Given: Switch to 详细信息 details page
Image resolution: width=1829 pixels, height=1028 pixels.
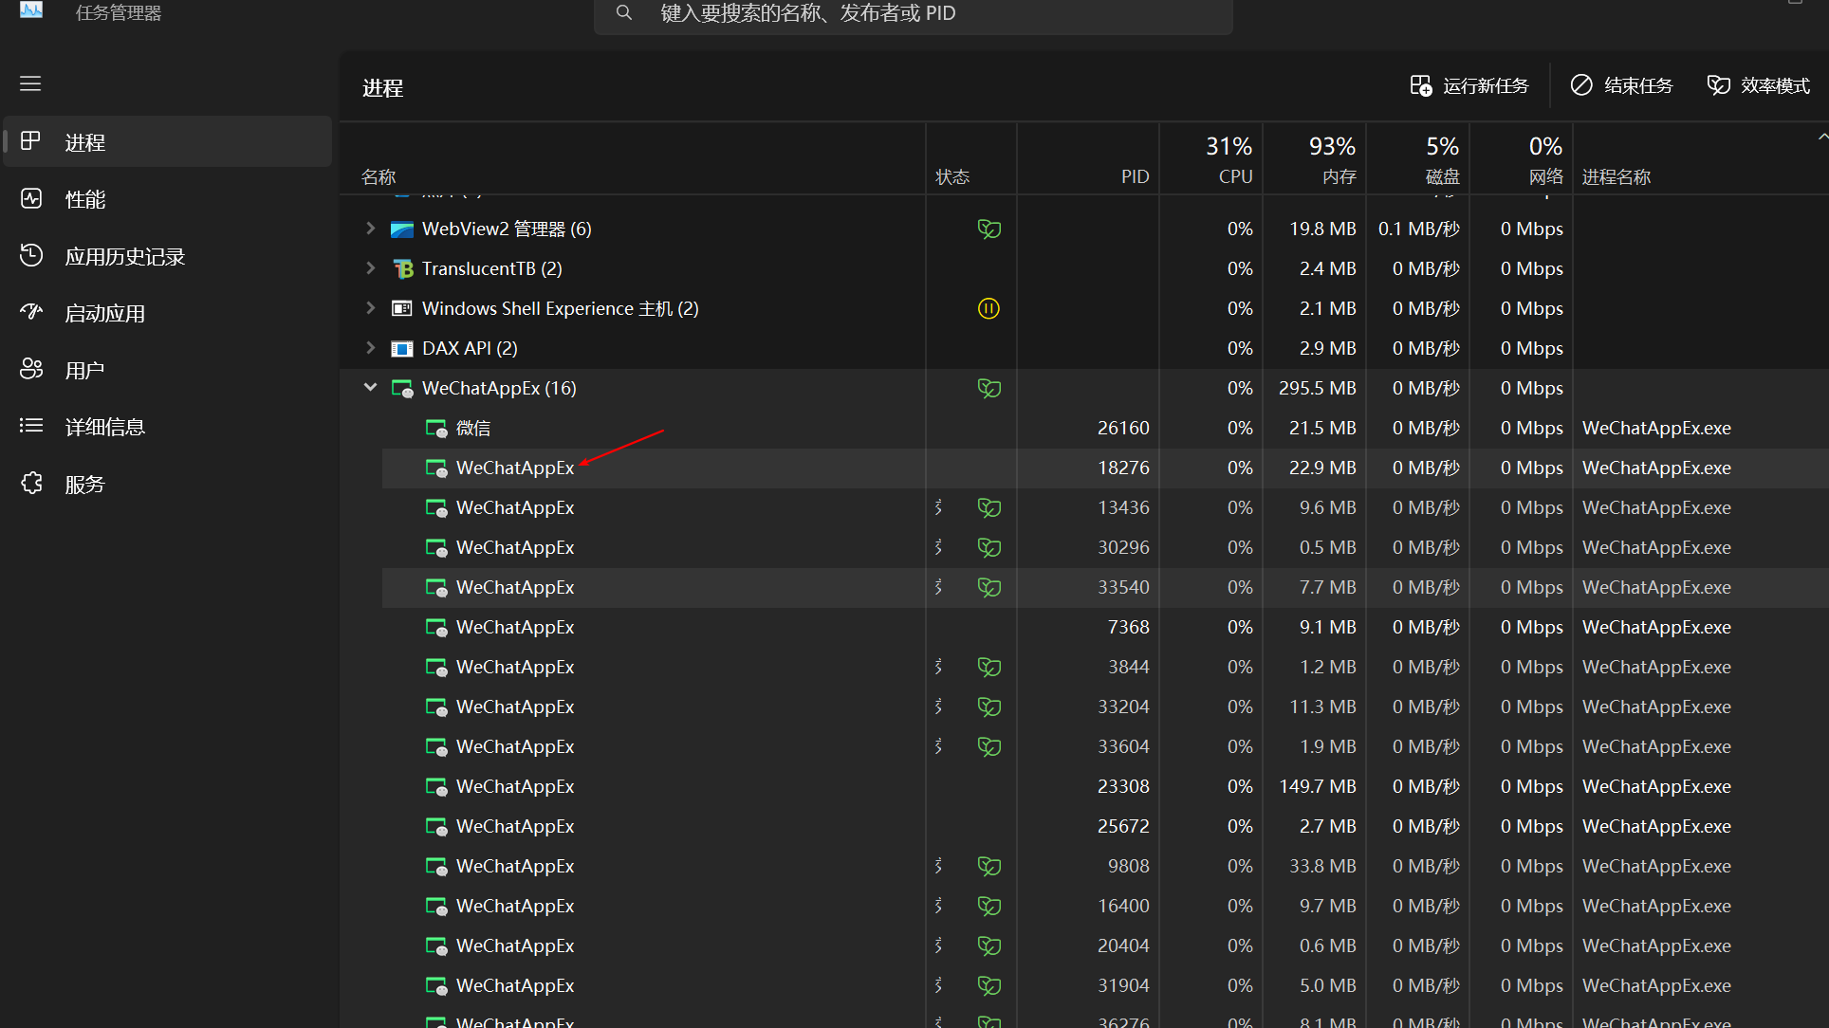Looking at the screenshot, I should point(168,427).
